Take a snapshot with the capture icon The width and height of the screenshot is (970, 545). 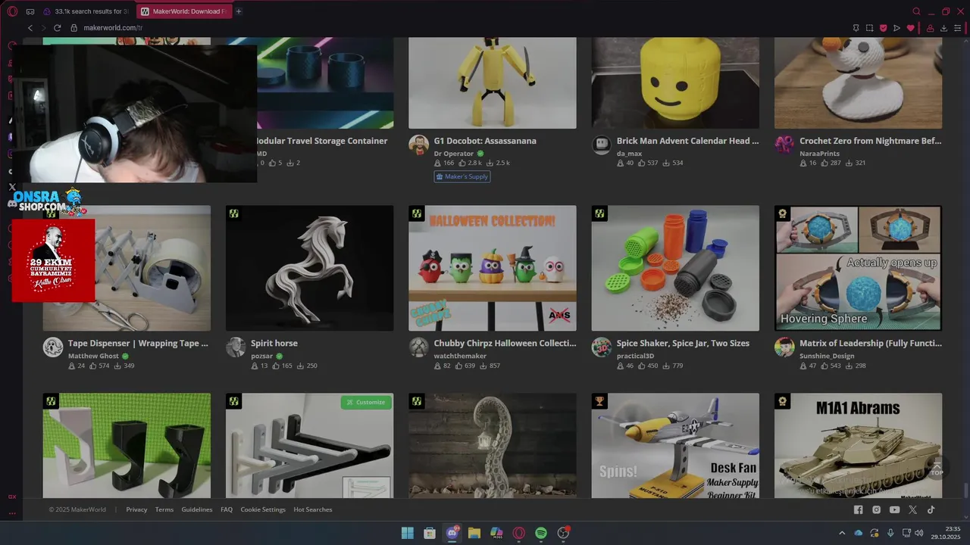coord(869,28)
